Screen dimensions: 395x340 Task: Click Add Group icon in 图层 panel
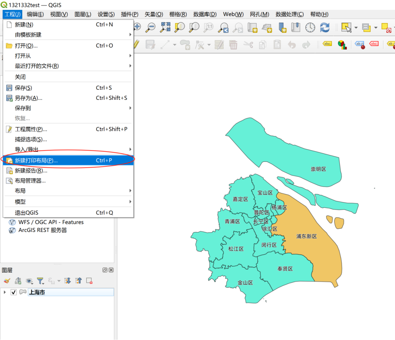coord(18,281)
